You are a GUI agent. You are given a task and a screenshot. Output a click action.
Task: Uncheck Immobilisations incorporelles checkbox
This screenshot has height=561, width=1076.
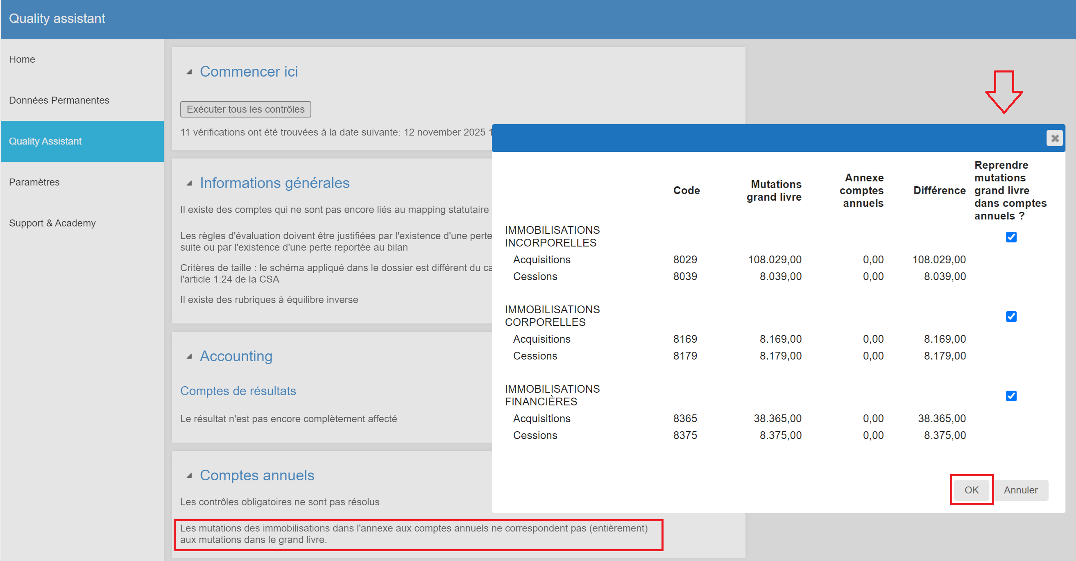coord(1011,237)
